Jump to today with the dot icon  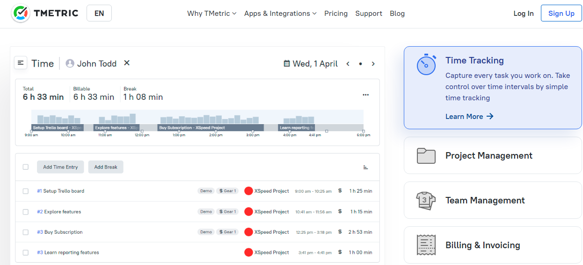(360, 64)
